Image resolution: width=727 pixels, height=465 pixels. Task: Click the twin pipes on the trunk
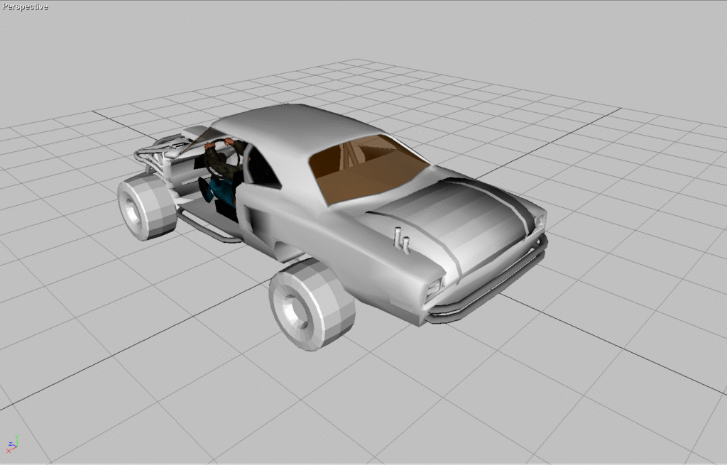click(x=403, y=240)
